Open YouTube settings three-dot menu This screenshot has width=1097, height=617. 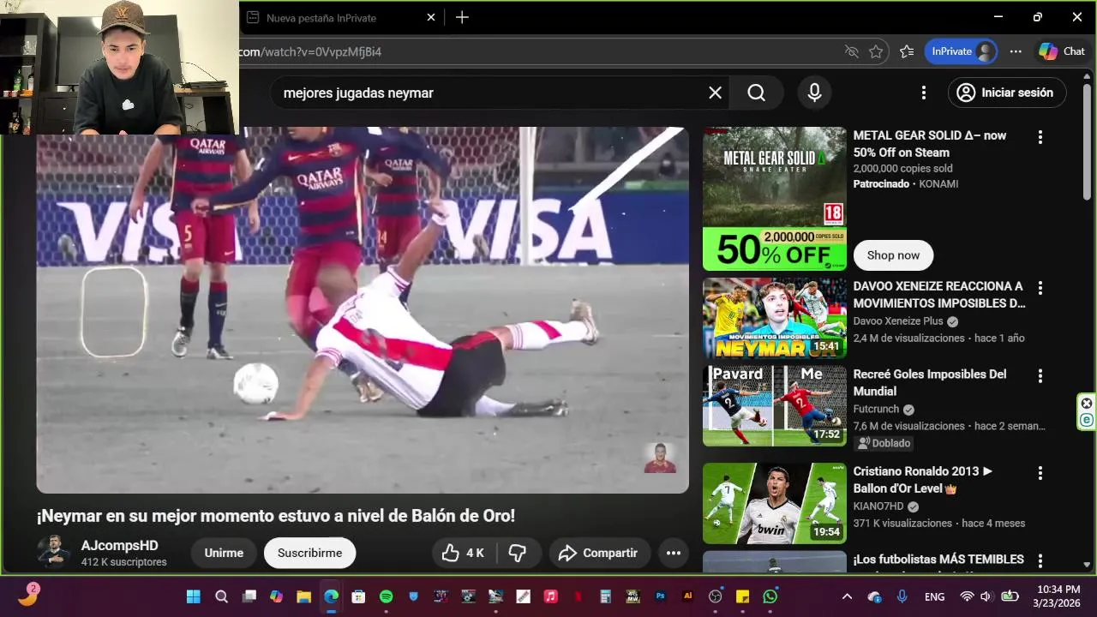(923, 93)
